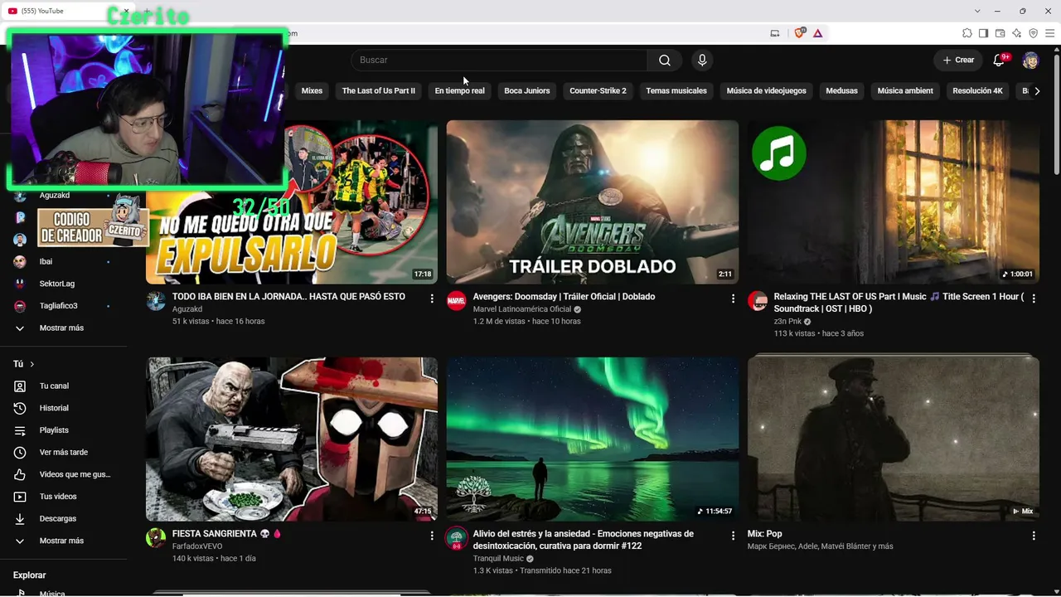The width and height of the screenshot is (1061, 597).
Task: Open the Crear dropdown button
Action: click(x=958, y=60)
